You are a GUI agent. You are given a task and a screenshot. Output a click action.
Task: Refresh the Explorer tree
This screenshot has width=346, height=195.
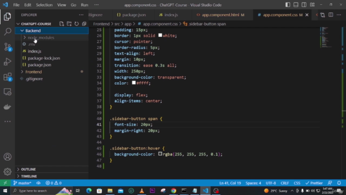point(77,24)
